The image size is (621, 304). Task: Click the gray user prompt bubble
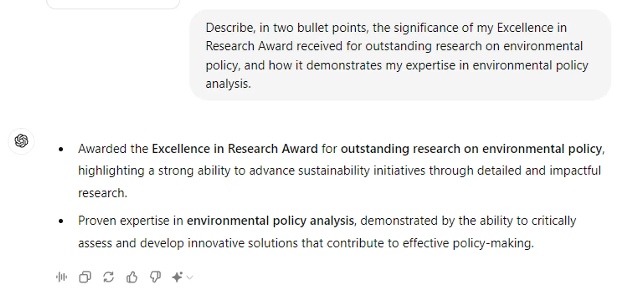400,55
